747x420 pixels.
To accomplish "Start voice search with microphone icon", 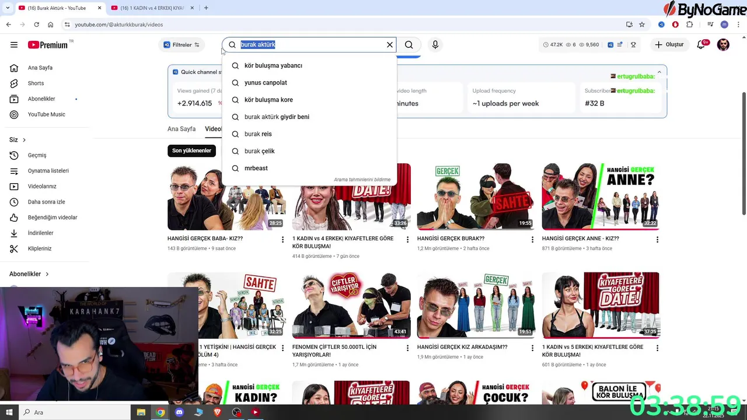I will pos(435,45).
